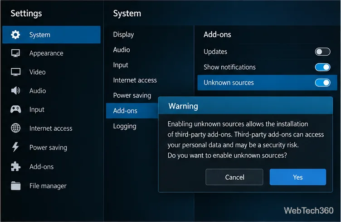
Task: Click the Warning dialog title
Action: tap(183, 106)
